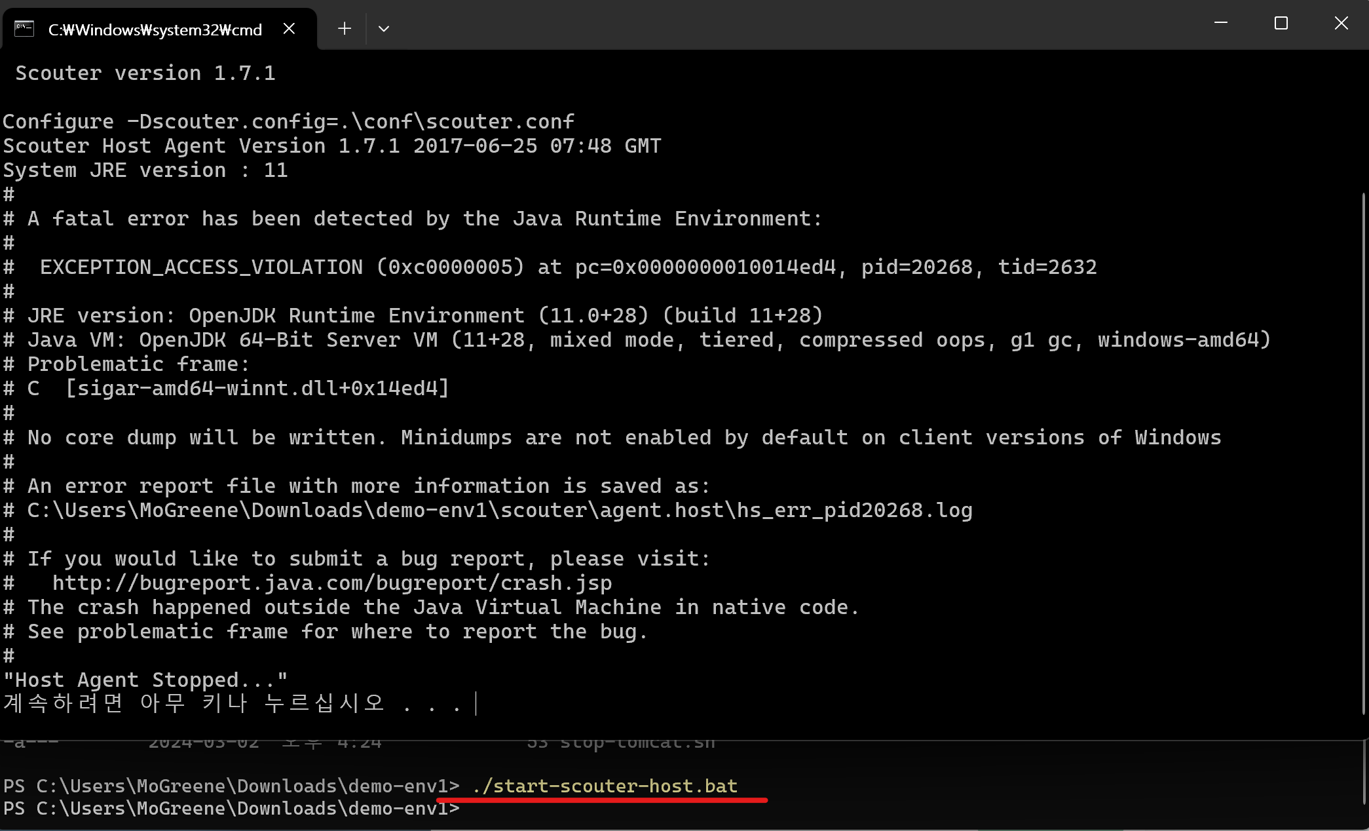Expand the new tab profile dropdown
1369x831 pixels.
[x=384, y=29]
